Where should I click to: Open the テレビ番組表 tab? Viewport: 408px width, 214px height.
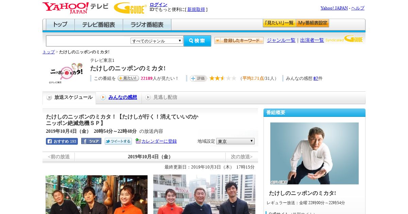pyautogui.click(x=99, y=25)
